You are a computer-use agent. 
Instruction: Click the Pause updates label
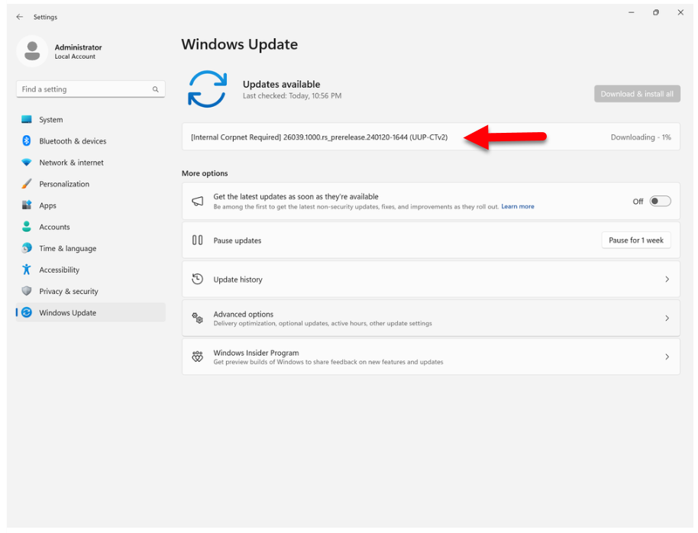tap(238, 241)
